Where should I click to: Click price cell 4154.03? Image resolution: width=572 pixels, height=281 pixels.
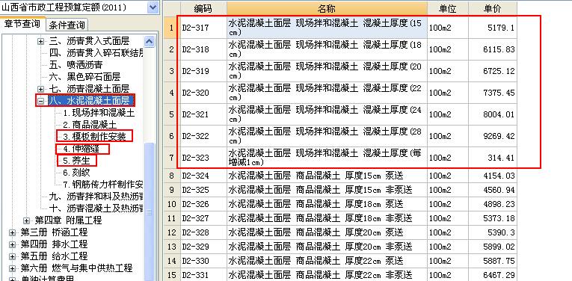493,176
